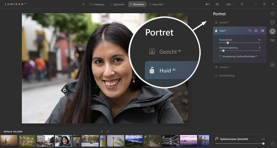
Task: Click the Hoeveelheid value 19
Action: [x=259, y=40]
